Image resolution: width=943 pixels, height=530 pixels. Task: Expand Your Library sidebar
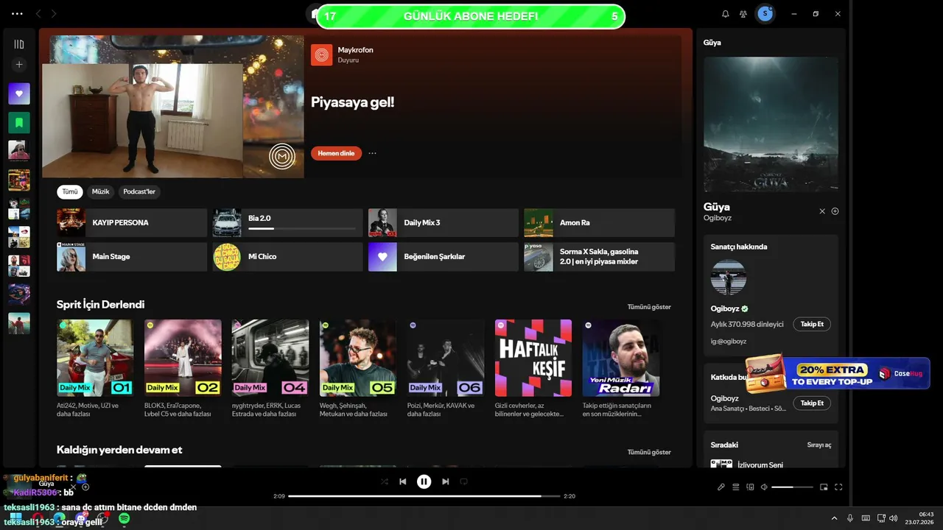click(19, 44)
